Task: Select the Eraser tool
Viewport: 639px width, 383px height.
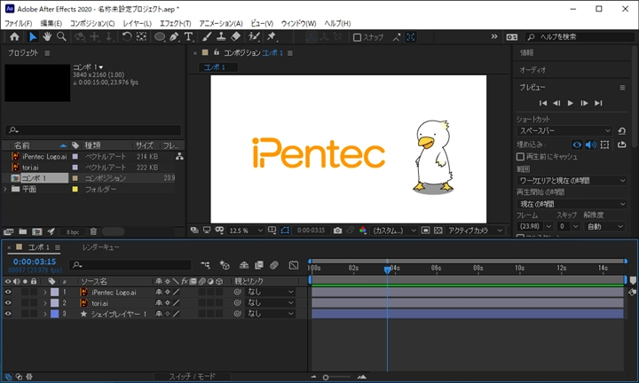Action: [x=235, y=37]
